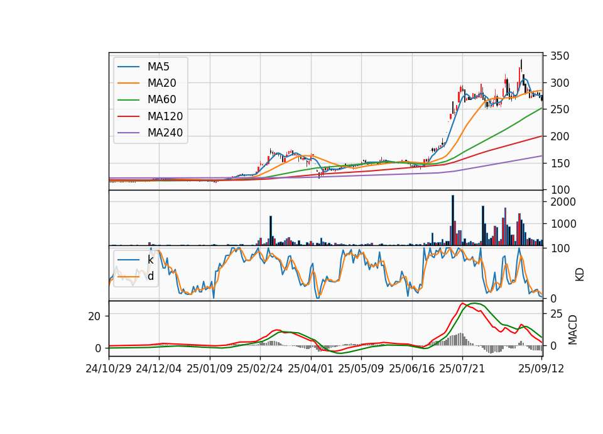Click the 25/09/12 date axis label
Screen dimensions: 603x434
pyautogui.click(x=541, y=369)
